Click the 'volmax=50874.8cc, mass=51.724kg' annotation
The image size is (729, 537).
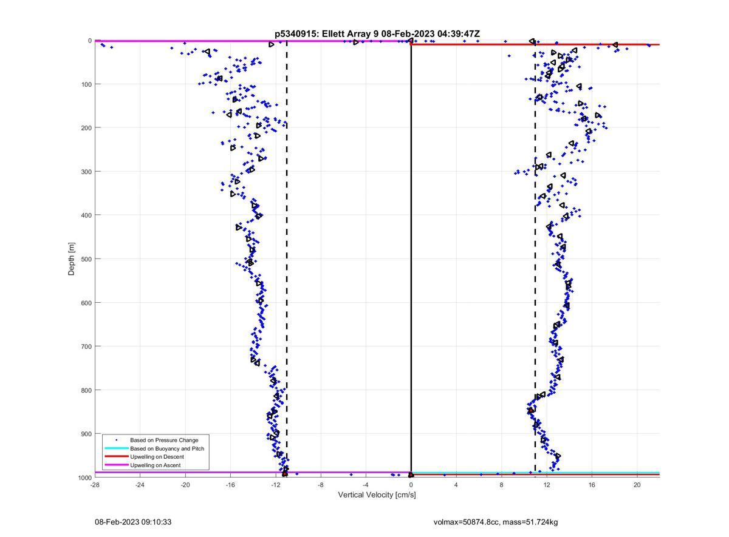[496, 522]
